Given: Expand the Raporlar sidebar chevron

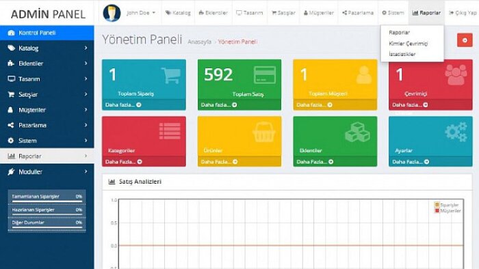Looking at the screenshot, I should click(86, 156).
